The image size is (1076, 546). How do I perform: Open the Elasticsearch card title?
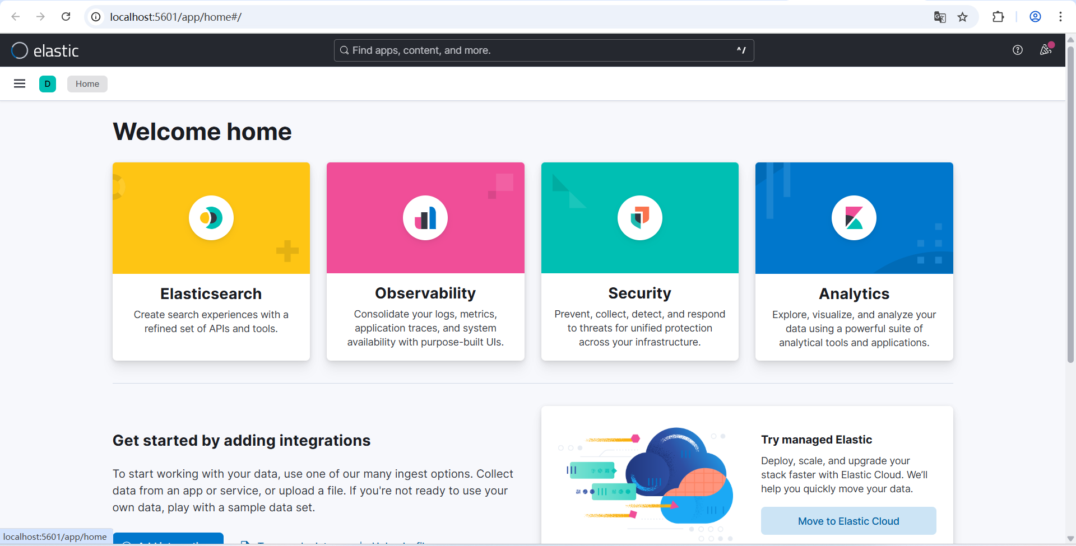coord(211,294)
